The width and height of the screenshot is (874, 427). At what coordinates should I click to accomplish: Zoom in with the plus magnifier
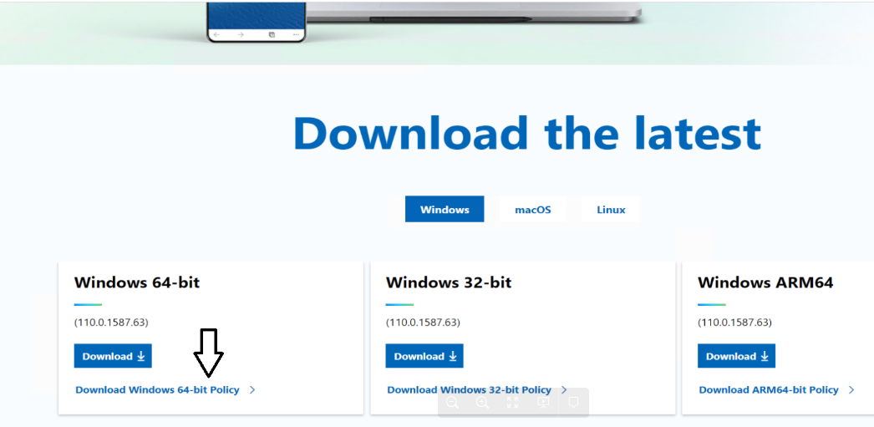pos(483,403)
